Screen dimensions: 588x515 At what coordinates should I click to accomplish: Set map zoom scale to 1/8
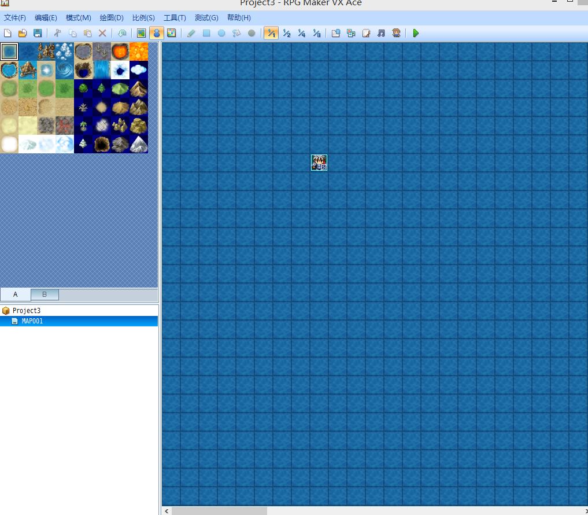click(316, 34)
